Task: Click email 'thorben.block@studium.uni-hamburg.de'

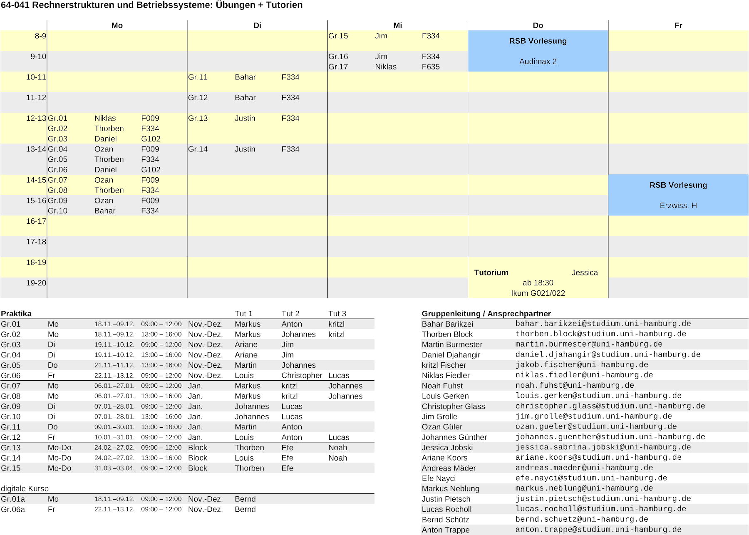Action: [600, 334]
